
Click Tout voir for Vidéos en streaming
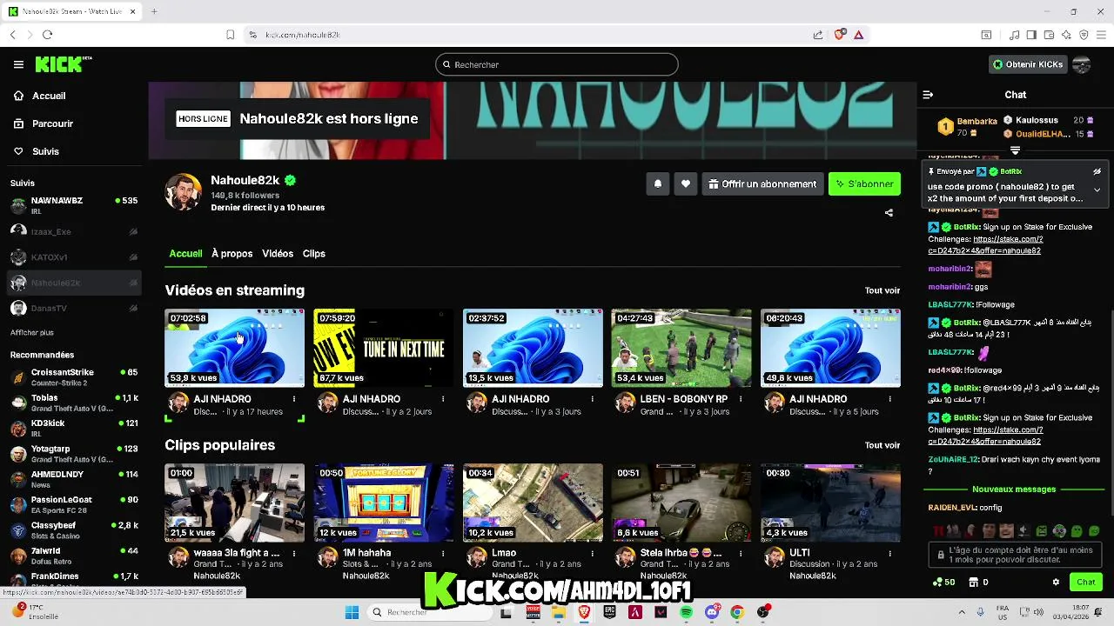tap(882, 290)
